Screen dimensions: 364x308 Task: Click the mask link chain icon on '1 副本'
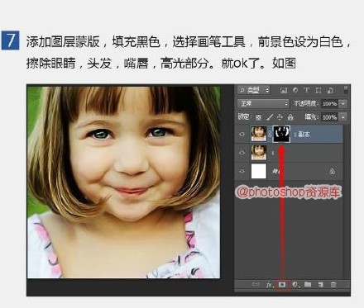pos(270,135)
